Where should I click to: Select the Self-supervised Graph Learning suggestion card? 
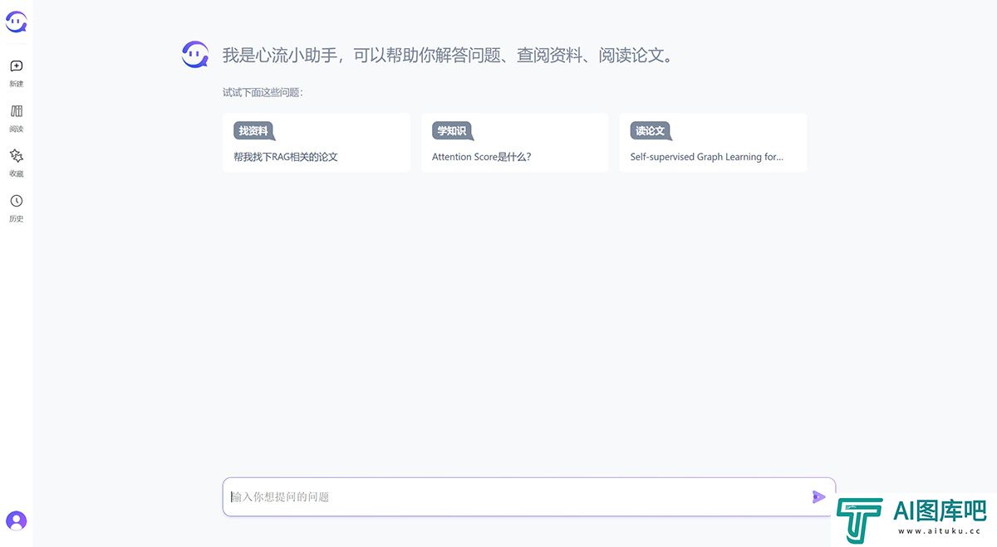click(713, 143)
